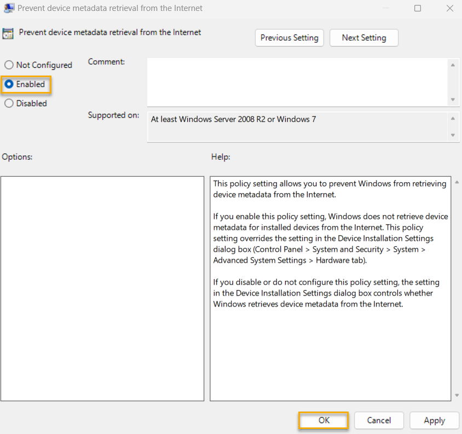Select the Enabled radio button
This screenshot has height=434, width=462.
(9, 84)
